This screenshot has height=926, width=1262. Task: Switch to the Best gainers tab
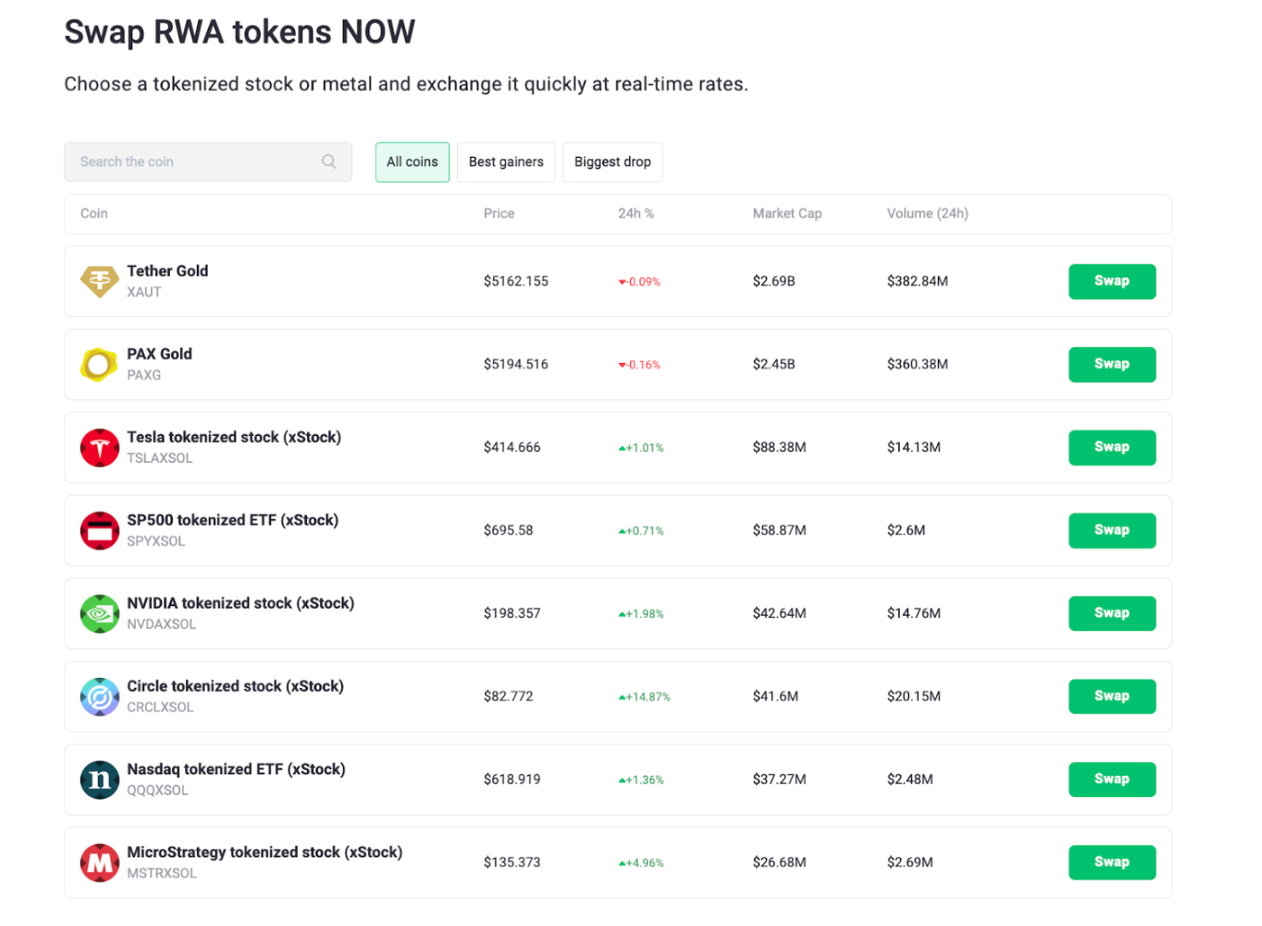pos(506,162)
